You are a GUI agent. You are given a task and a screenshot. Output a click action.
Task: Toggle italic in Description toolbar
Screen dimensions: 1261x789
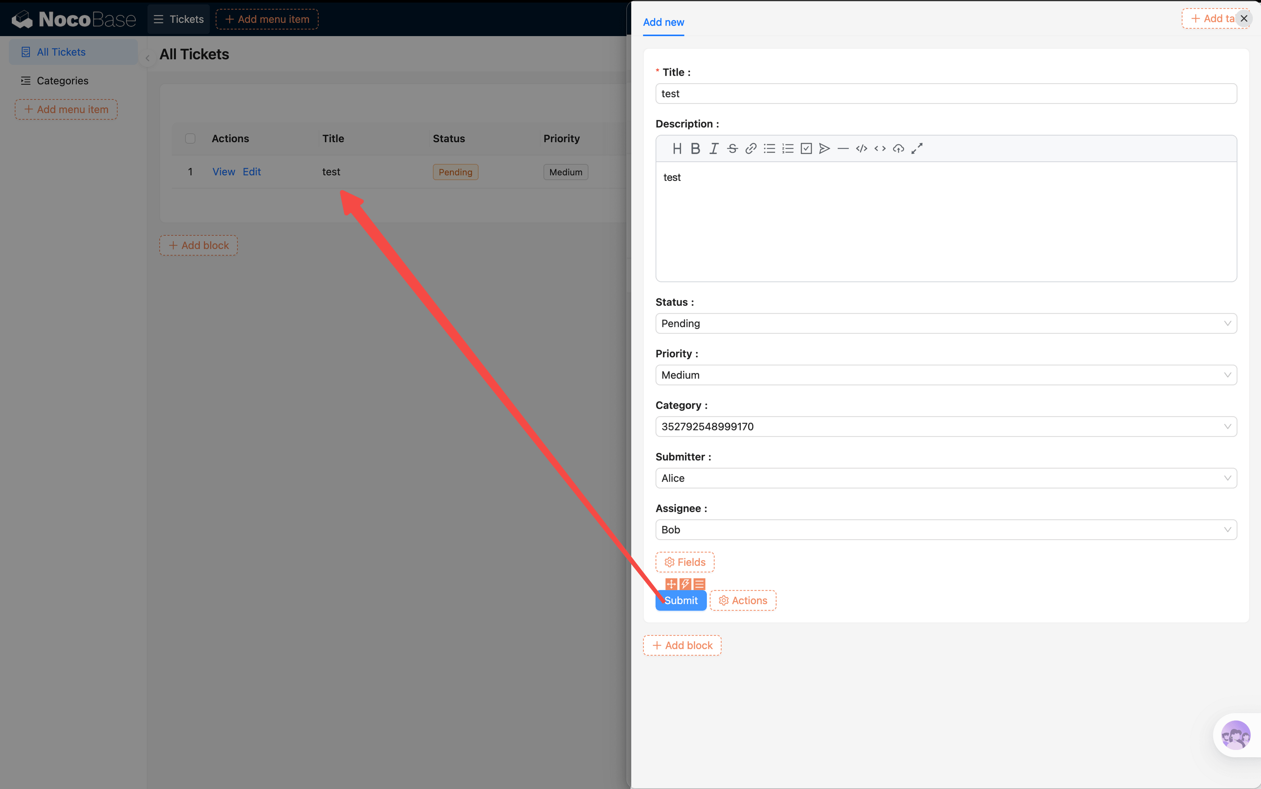pos(713,149)
